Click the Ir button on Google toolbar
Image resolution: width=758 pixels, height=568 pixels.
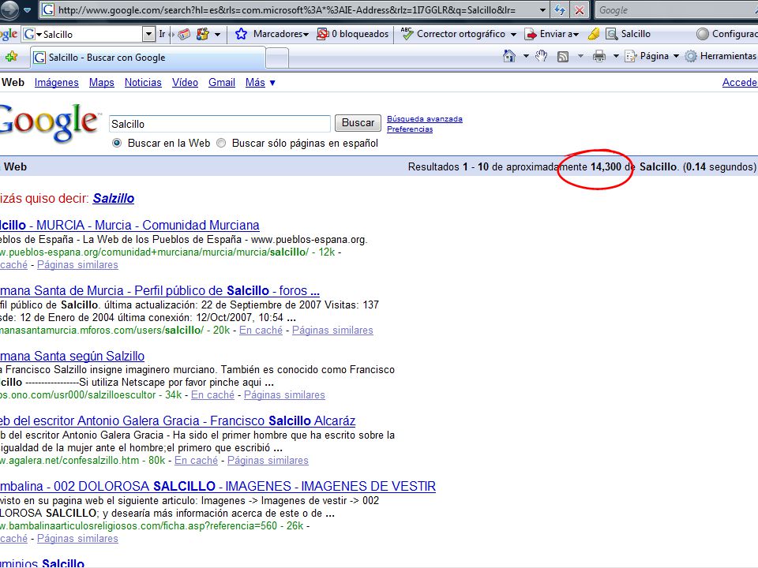click(x=162, y=34)
